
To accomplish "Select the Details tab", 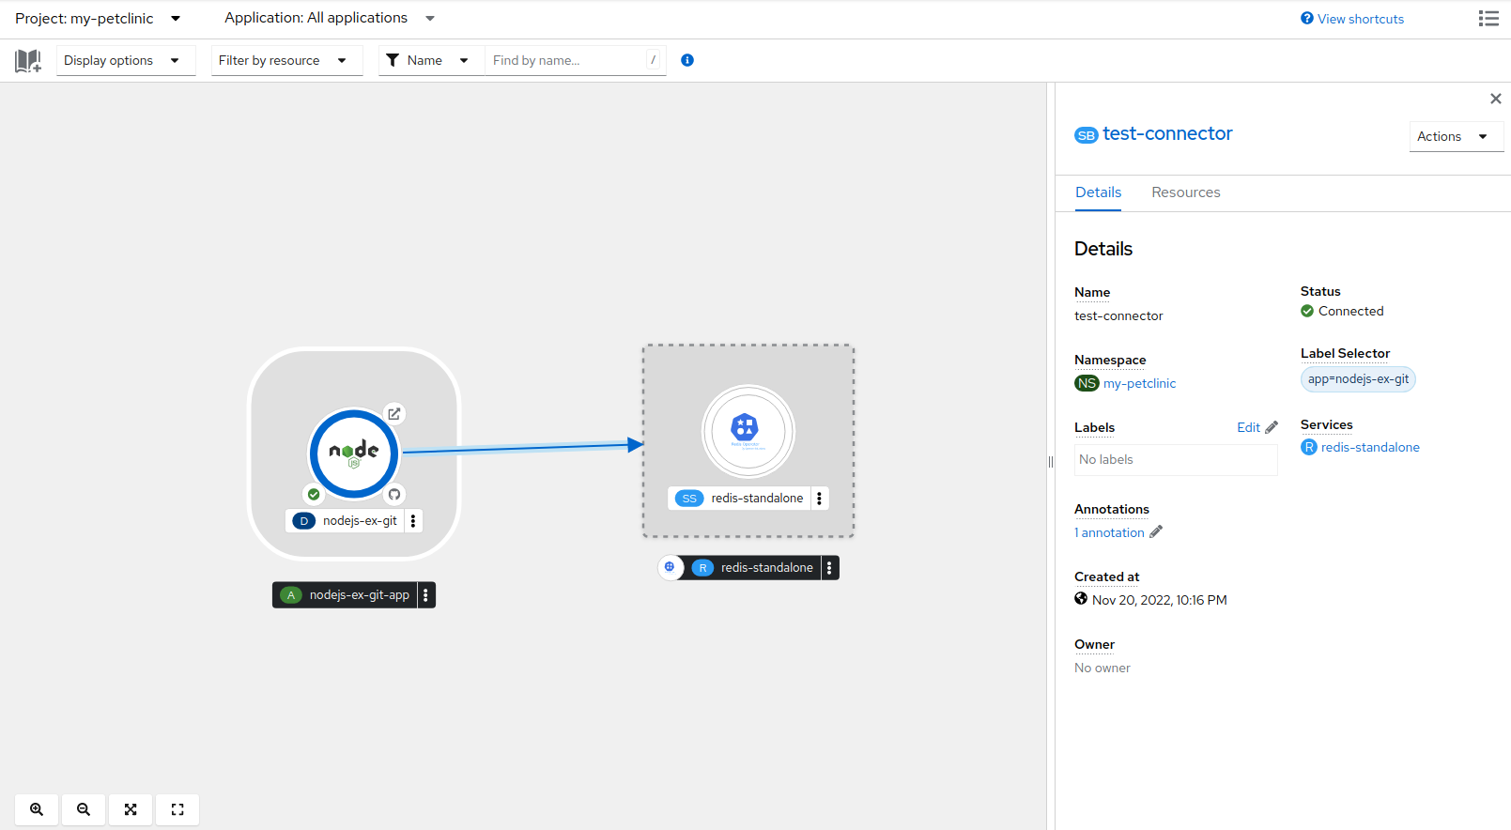I will [x=1098, y=192].
